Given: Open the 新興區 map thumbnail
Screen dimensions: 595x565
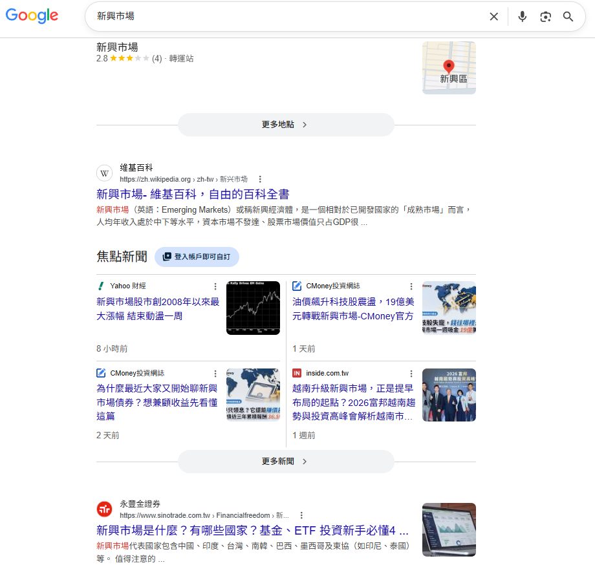Looking at the screenshot, I should pos(449,68).
